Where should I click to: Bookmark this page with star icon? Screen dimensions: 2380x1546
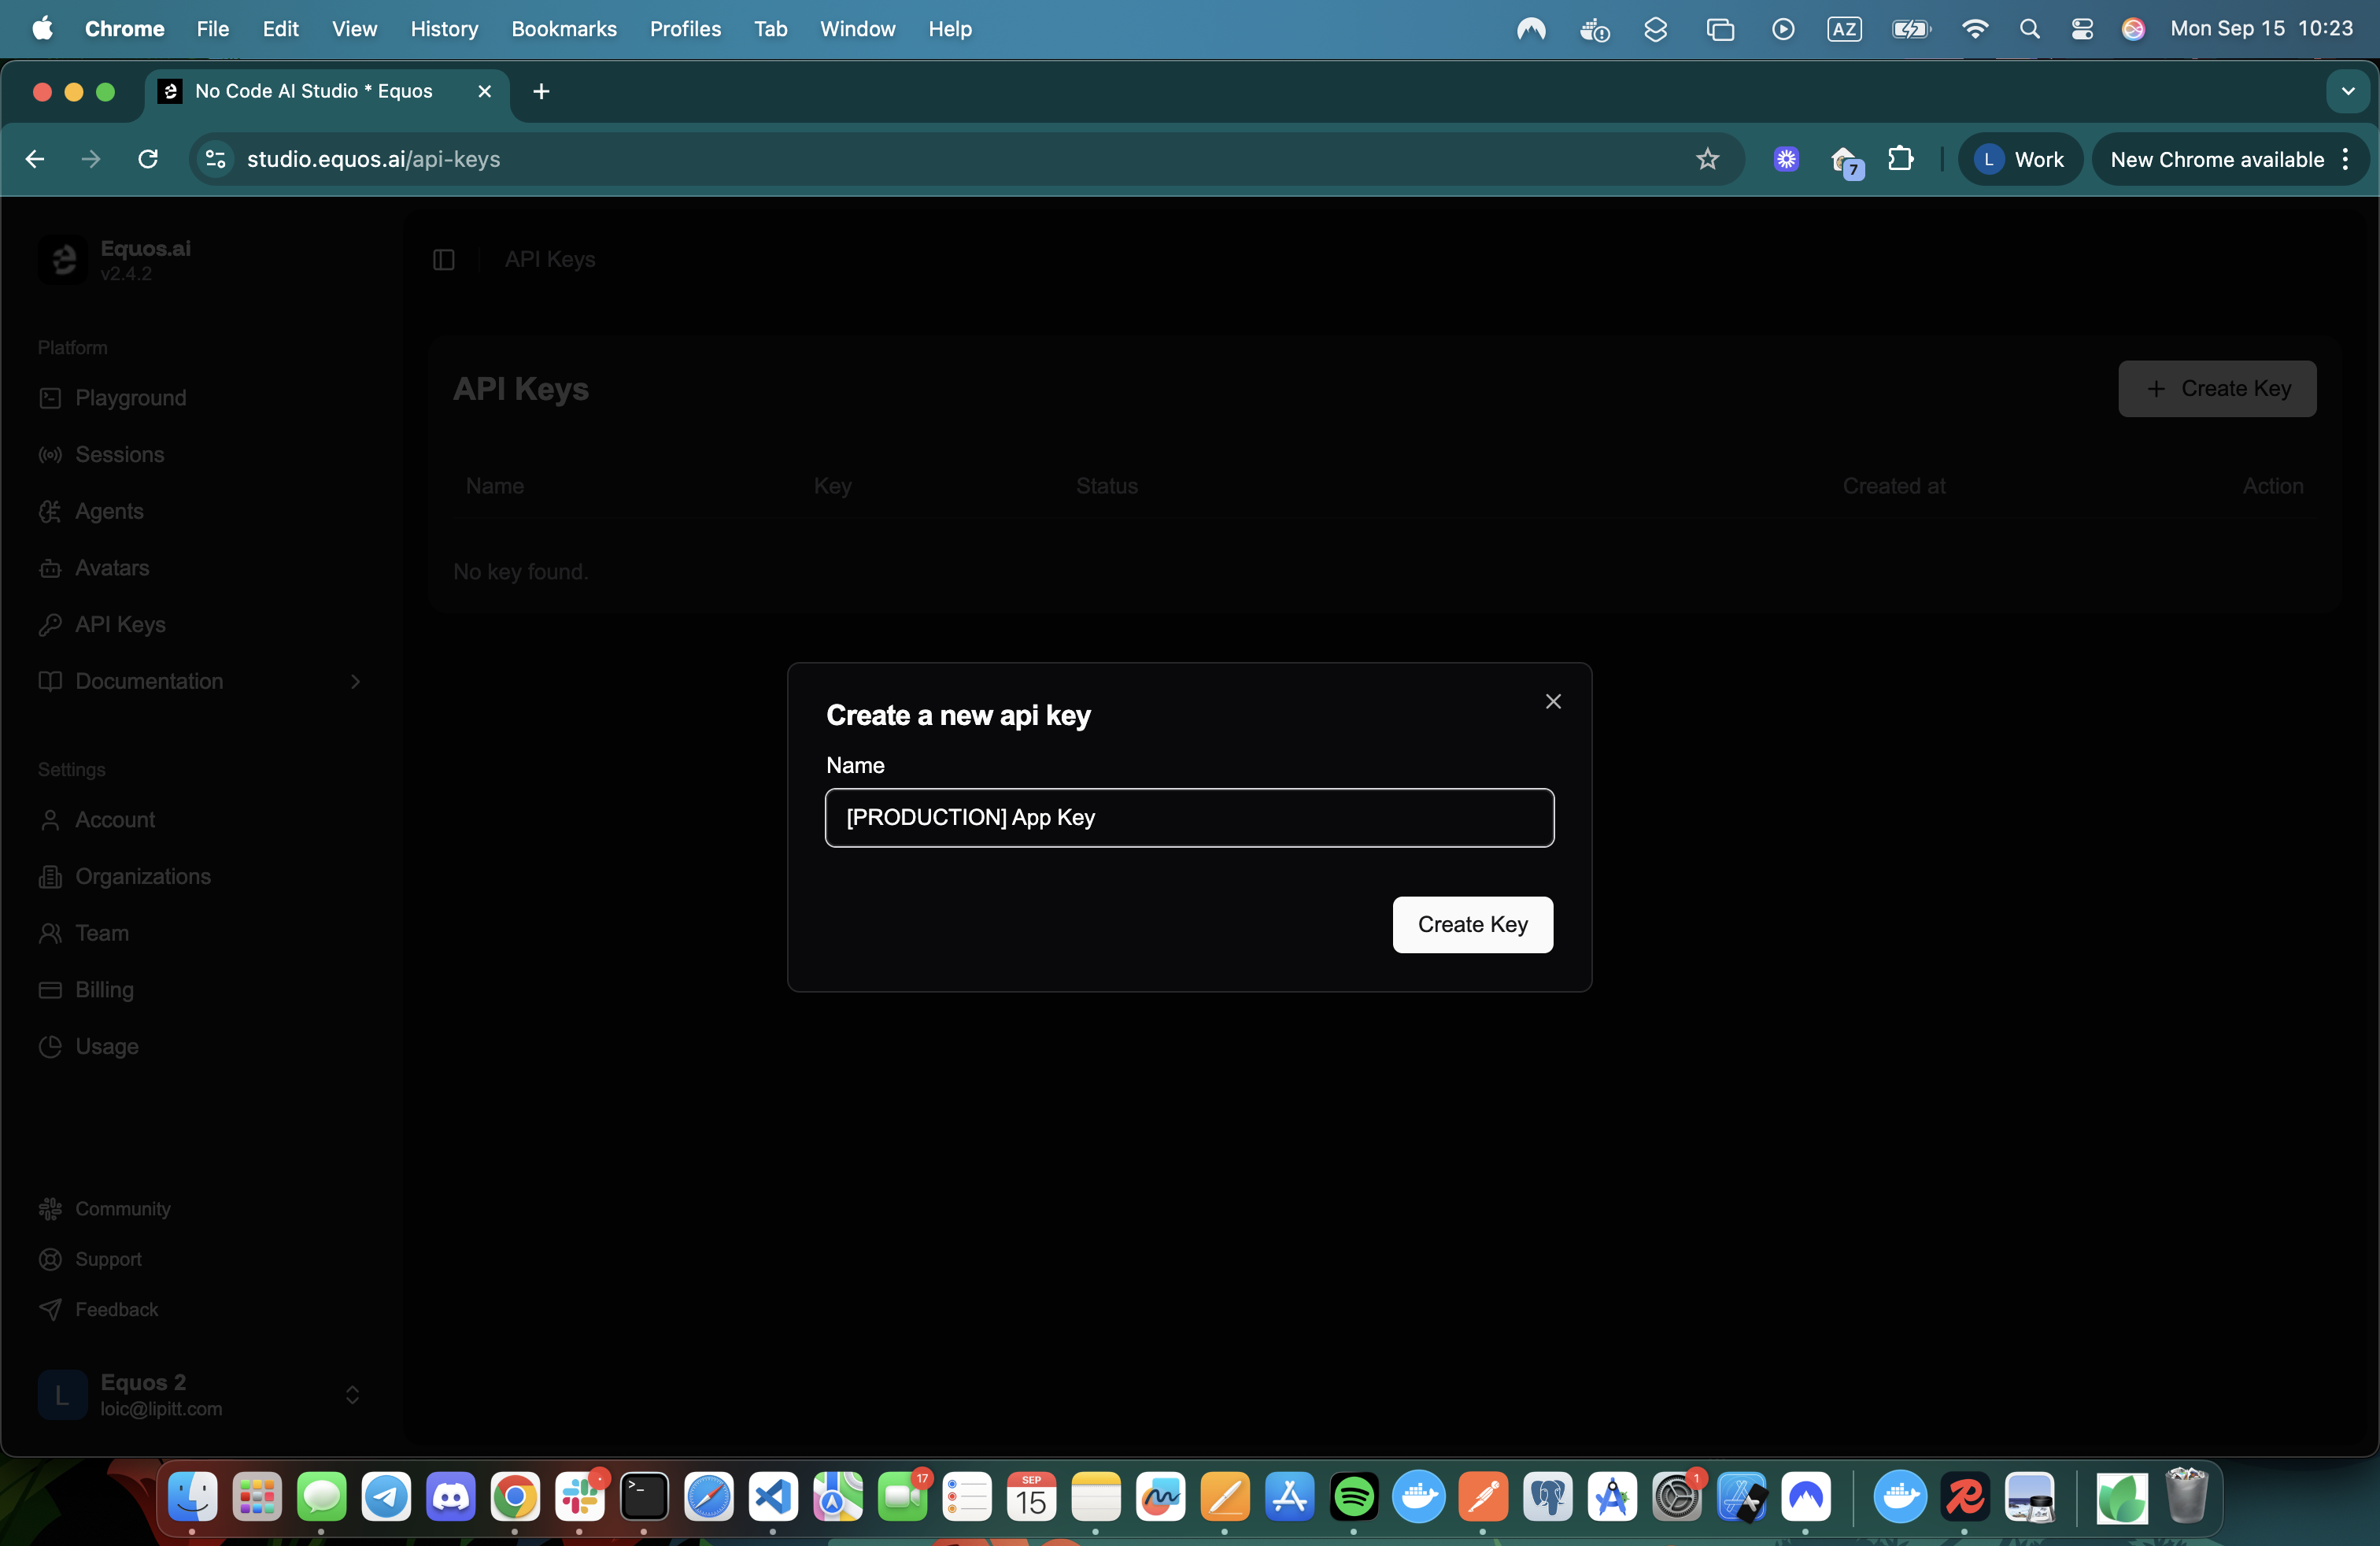point(1707,159)
